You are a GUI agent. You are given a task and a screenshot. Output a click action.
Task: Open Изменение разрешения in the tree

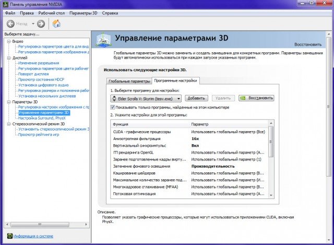(x=39, y=63)
